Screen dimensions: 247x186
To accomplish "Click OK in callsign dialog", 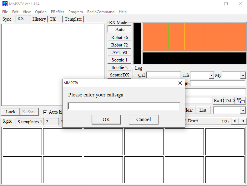I will 106,120.
